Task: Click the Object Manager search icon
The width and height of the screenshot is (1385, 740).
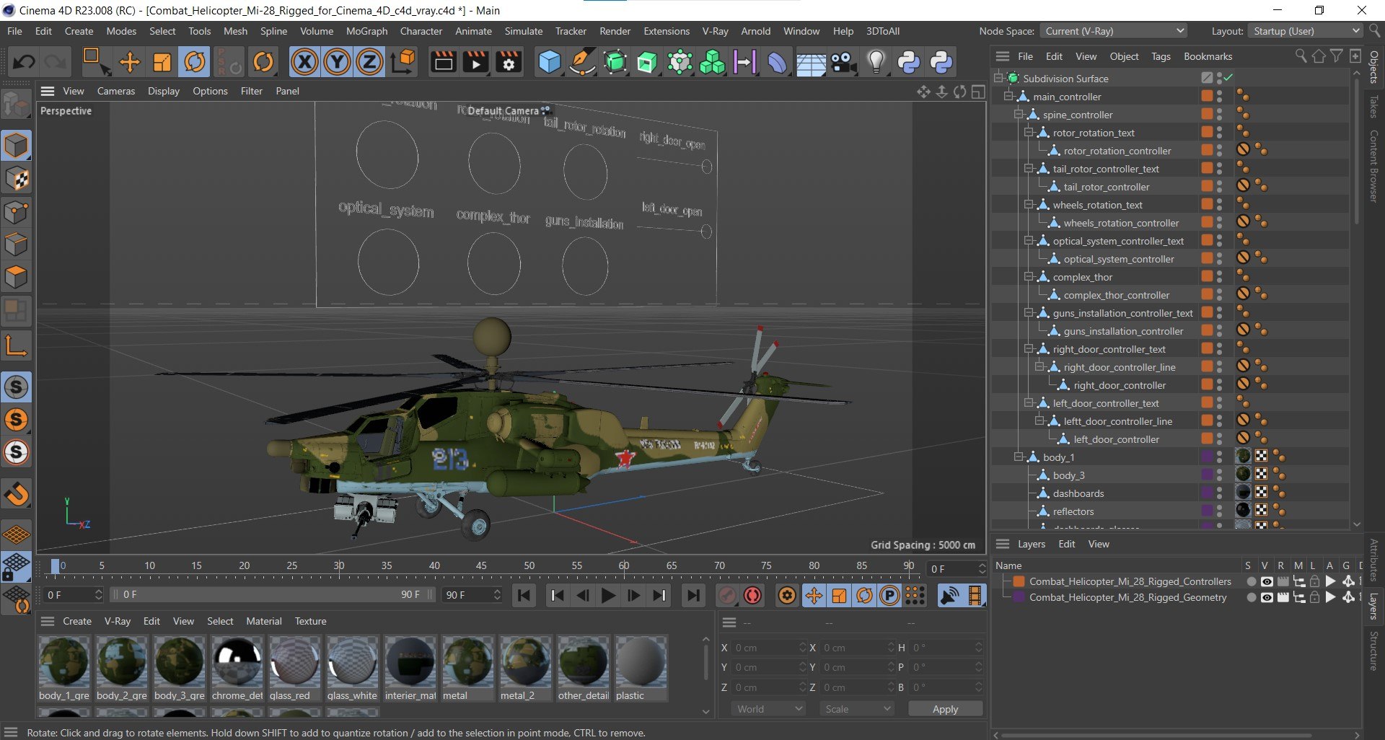Action: coord(1301,56)
